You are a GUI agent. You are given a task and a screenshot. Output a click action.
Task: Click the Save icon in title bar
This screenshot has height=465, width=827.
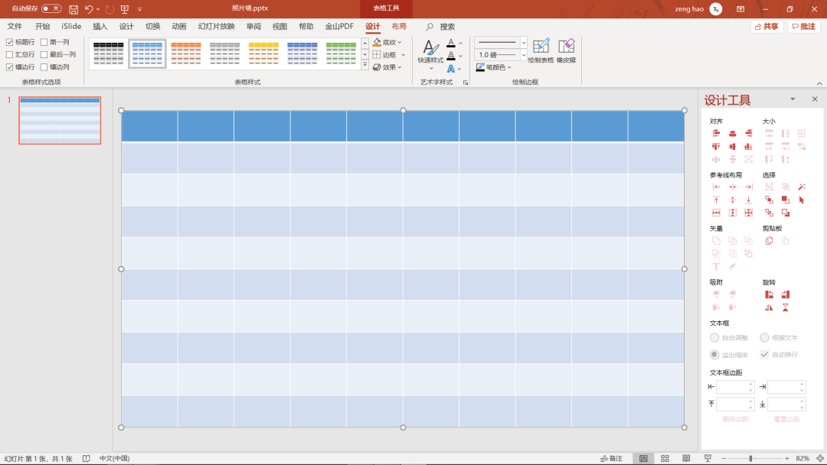[74, 9]
